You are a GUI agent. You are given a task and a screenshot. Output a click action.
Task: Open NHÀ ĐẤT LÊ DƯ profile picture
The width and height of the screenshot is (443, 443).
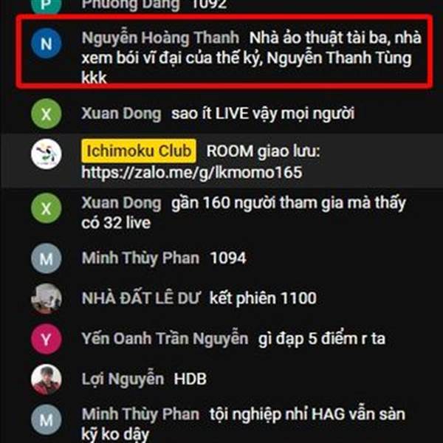pyautogui.click(x=46, y=298)
